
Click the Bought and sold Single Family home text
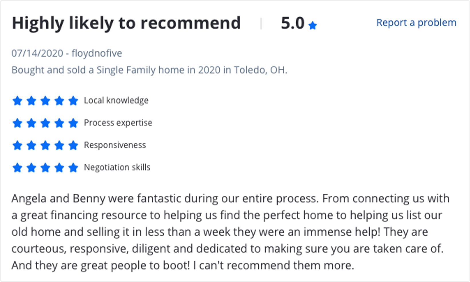tap(149, 70)
